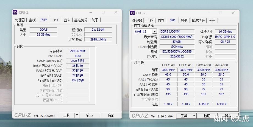Image resolution: width=253 pixels, height=127 pixels.
Task: Close the left CPU-Z window
Action: [116, 12]
